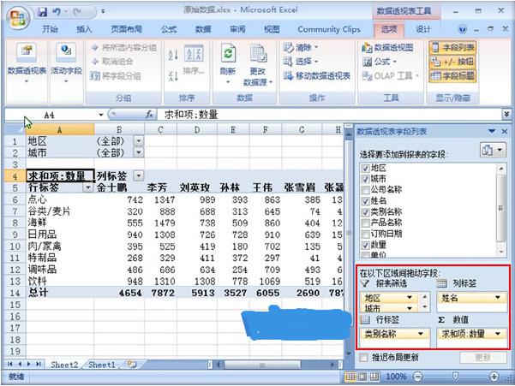Screen dimensions: 515x386
Task: Open 地区 field dropdown in 报表筛选 area
Action: point(410,298)
